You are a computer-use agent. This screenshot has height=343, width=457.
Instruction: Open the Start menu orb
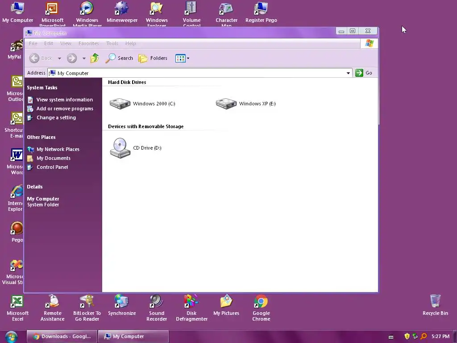point(11,337)
